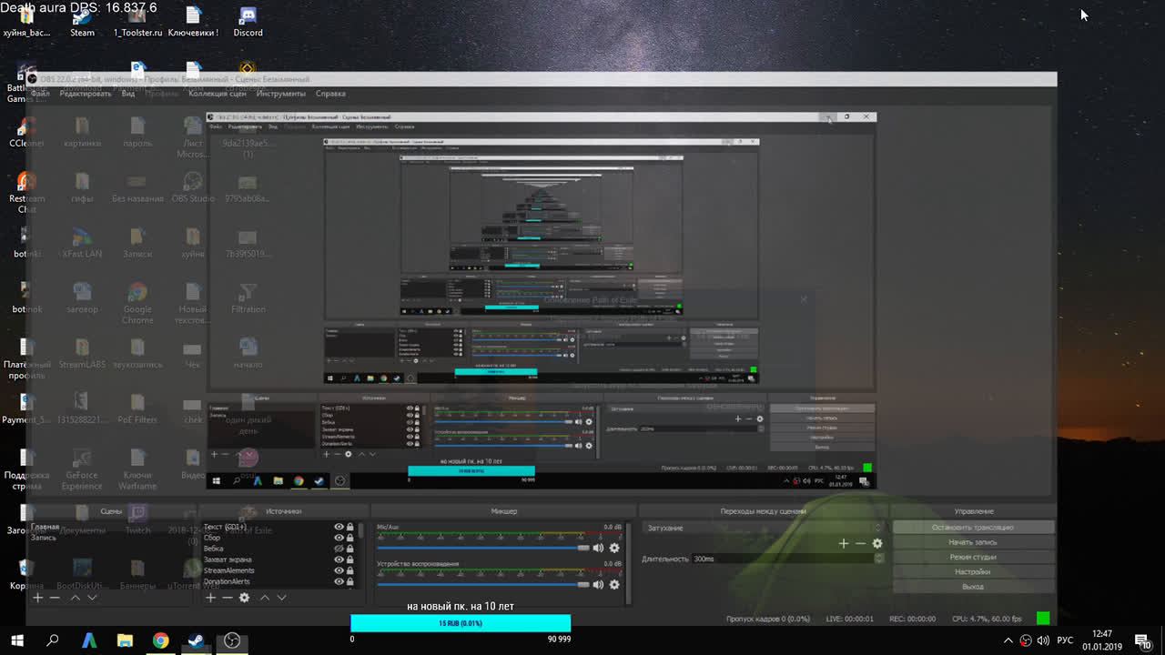Open the Затухание transition dropdown
Image resolution: width=1165 pixels, height=655 pixels.
point(763,528)
